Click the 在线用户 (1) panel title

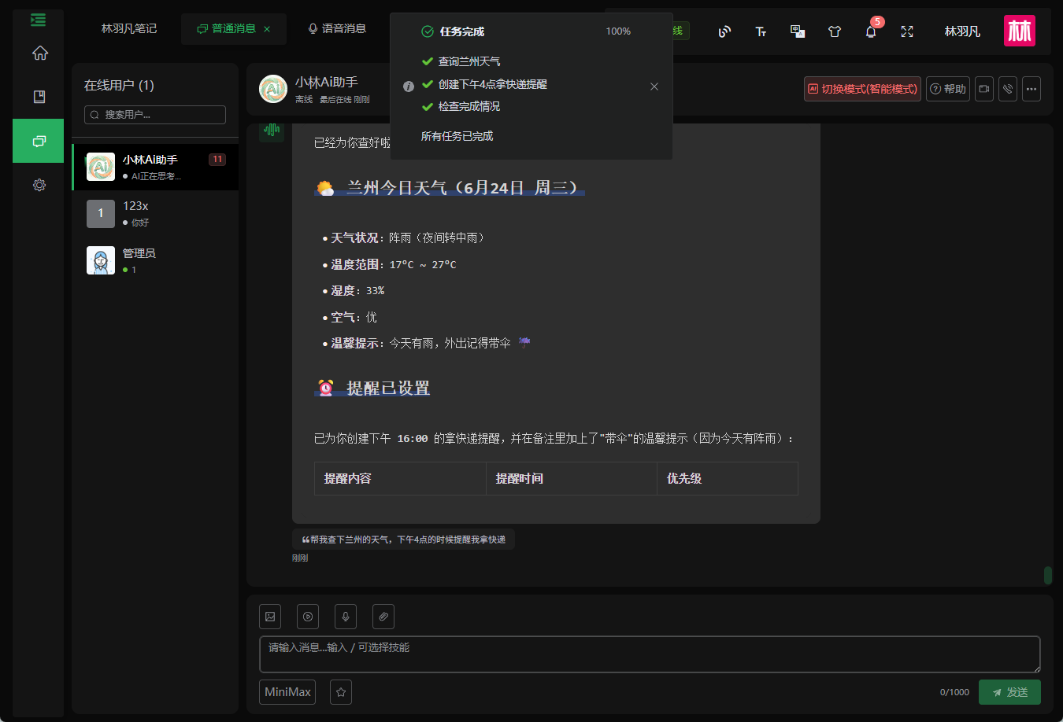click(119, 86)
